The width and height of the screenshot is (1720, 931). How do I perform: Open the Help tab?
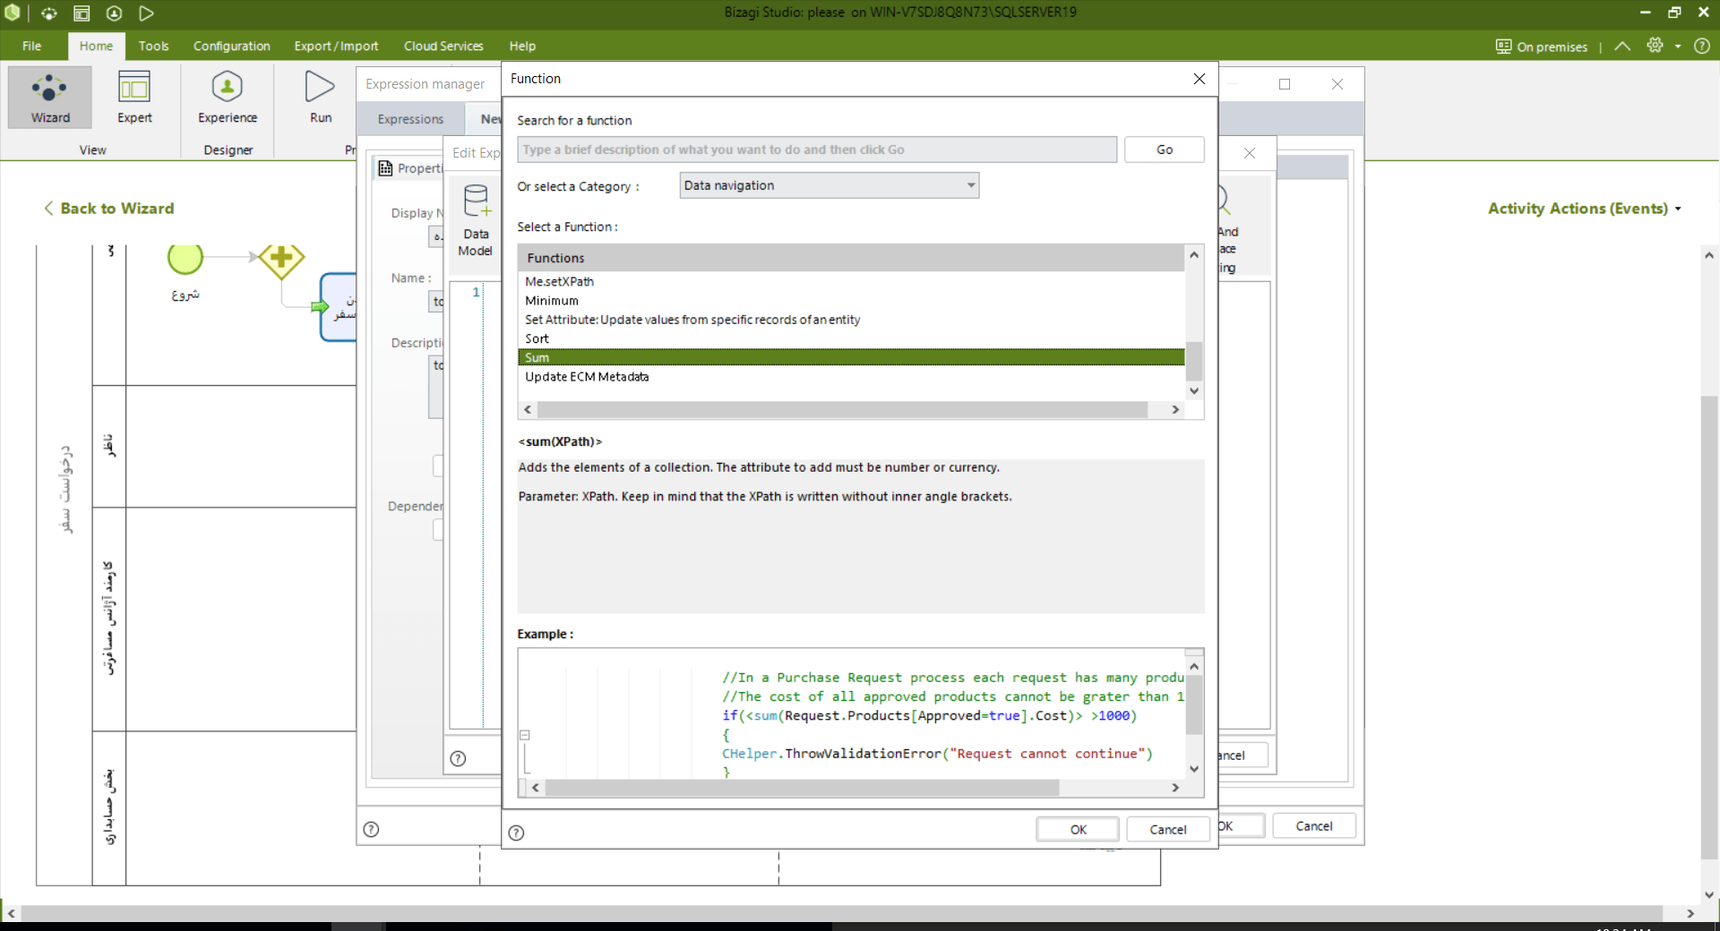coord(522,46)
